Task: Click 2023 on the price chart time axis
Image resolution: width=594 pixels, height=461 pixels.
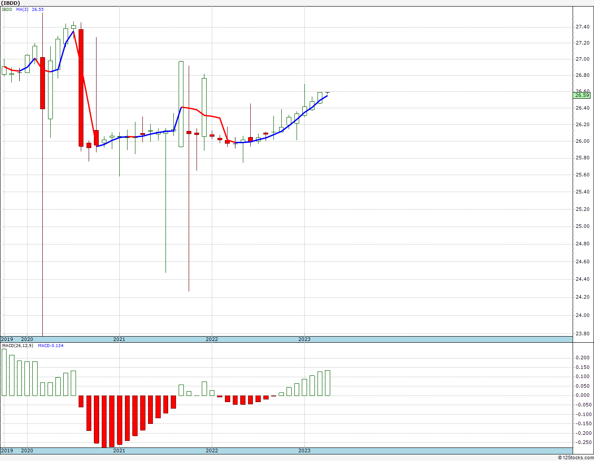Action: point(304,339)
